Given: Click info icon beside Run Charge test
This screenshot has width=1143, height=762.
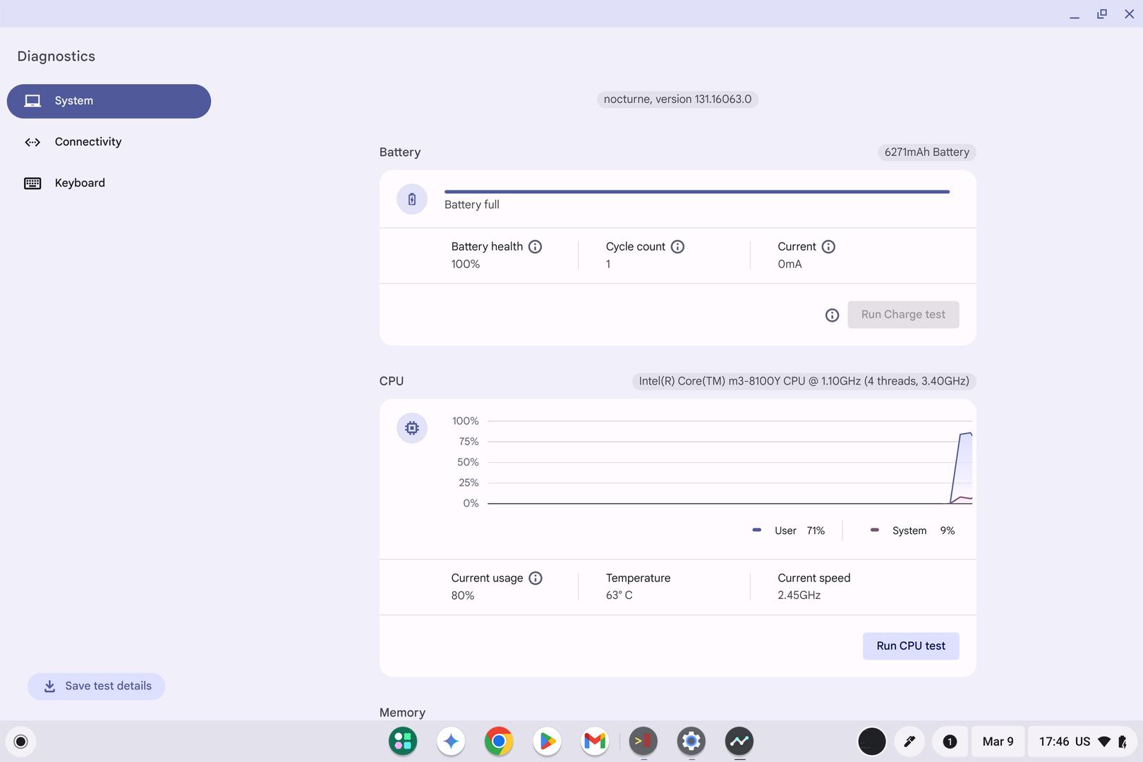Looking at the screenshot, I should [832, 315].
